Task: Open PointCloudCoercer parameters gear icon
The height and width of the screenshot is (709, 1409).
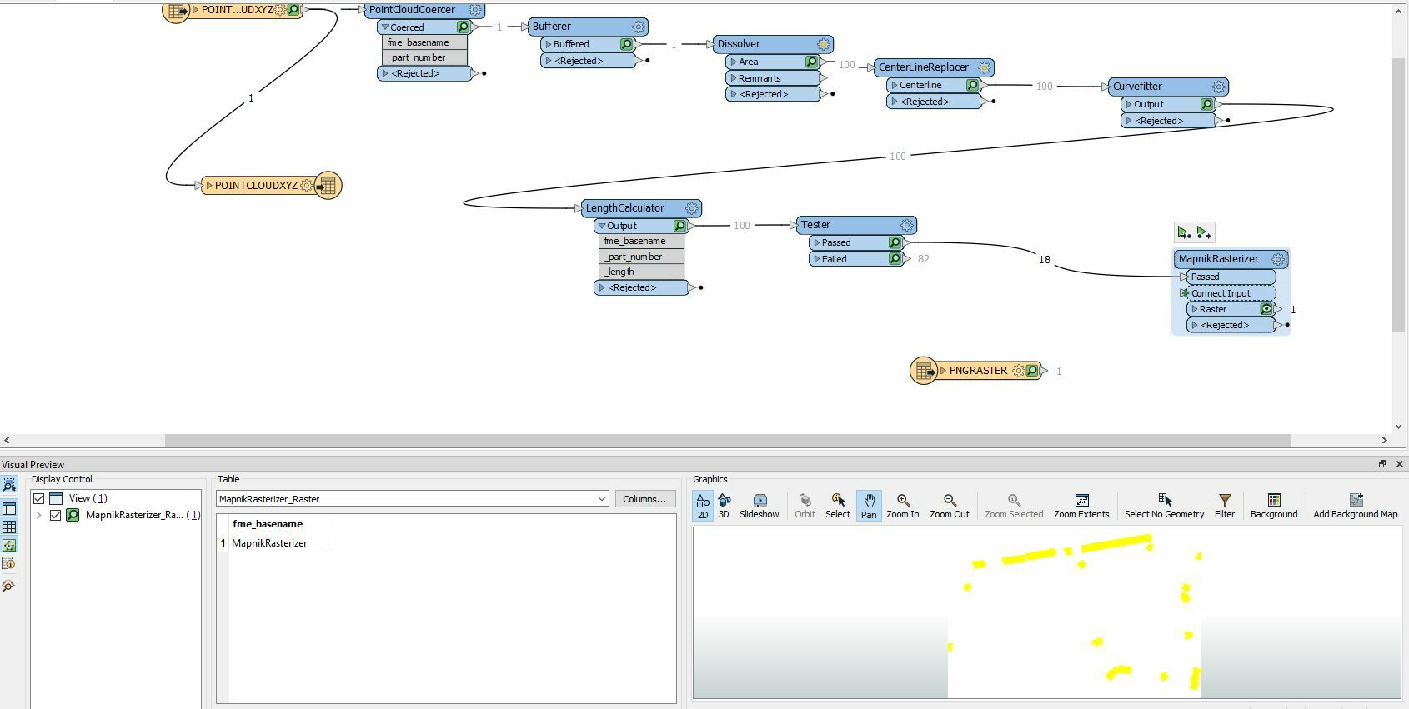Action: (x=474, y=10)
